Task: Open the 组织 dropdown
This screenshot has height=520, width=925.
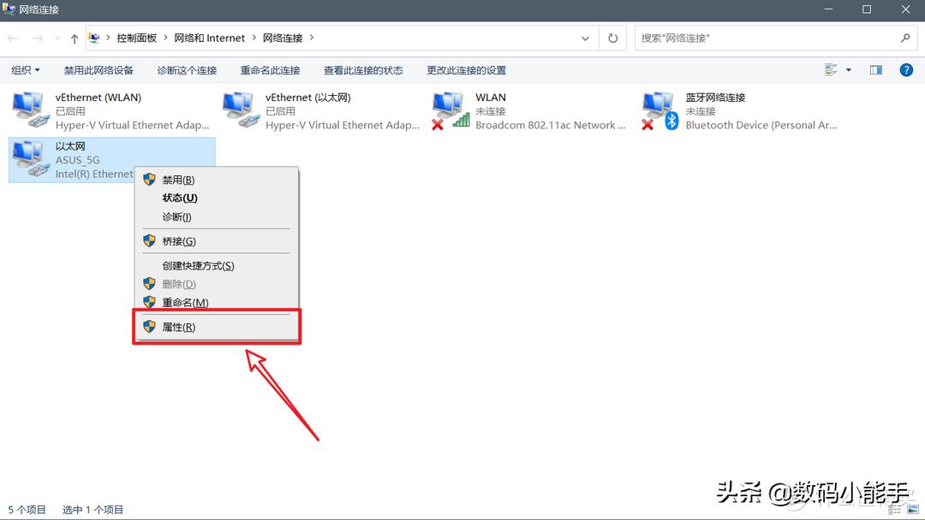Action: [25, 69]
